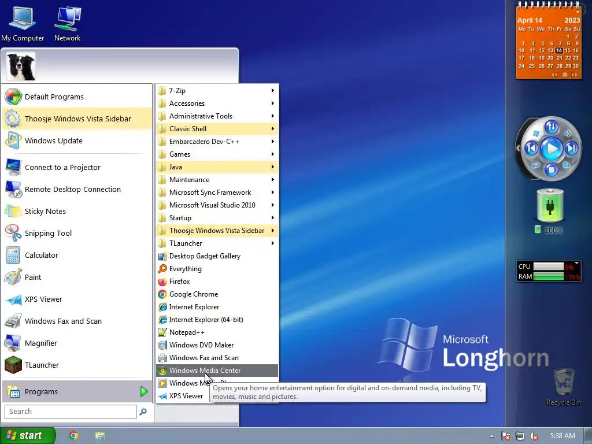Stop playback in media gadget
The image size is (592, 444).
551,169
